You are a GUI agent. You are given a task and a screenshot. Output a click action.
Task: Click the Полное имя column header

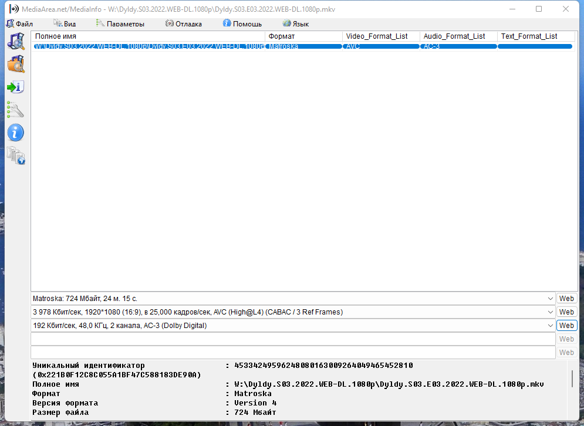coord(148,36)
